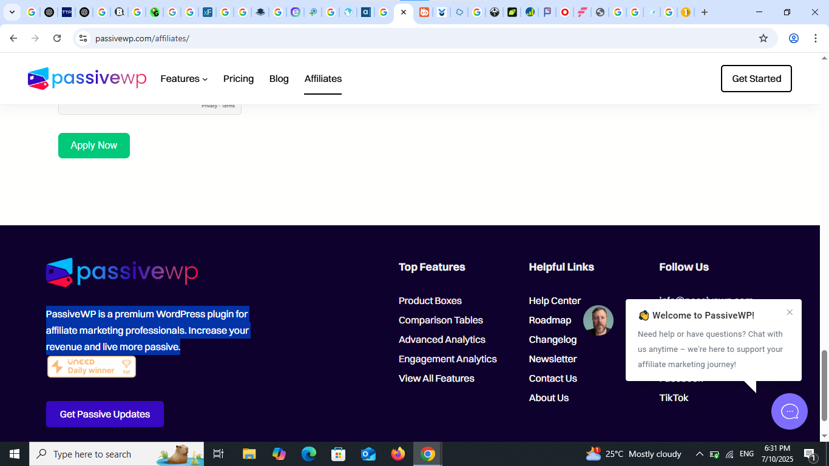Open the About Us link

pos(549,398)
